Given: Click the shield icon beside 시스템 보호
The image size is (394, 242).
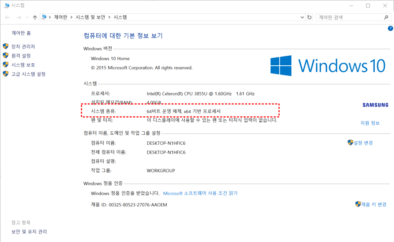Looking at the screenshot, I should coord(6,65).
